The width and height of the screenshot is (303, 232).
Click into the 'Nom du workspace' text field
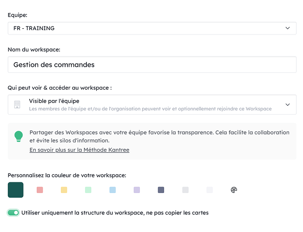click(151, 64)
